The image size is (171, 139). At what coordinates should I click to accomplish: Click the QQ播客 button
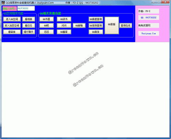point(64,32)
